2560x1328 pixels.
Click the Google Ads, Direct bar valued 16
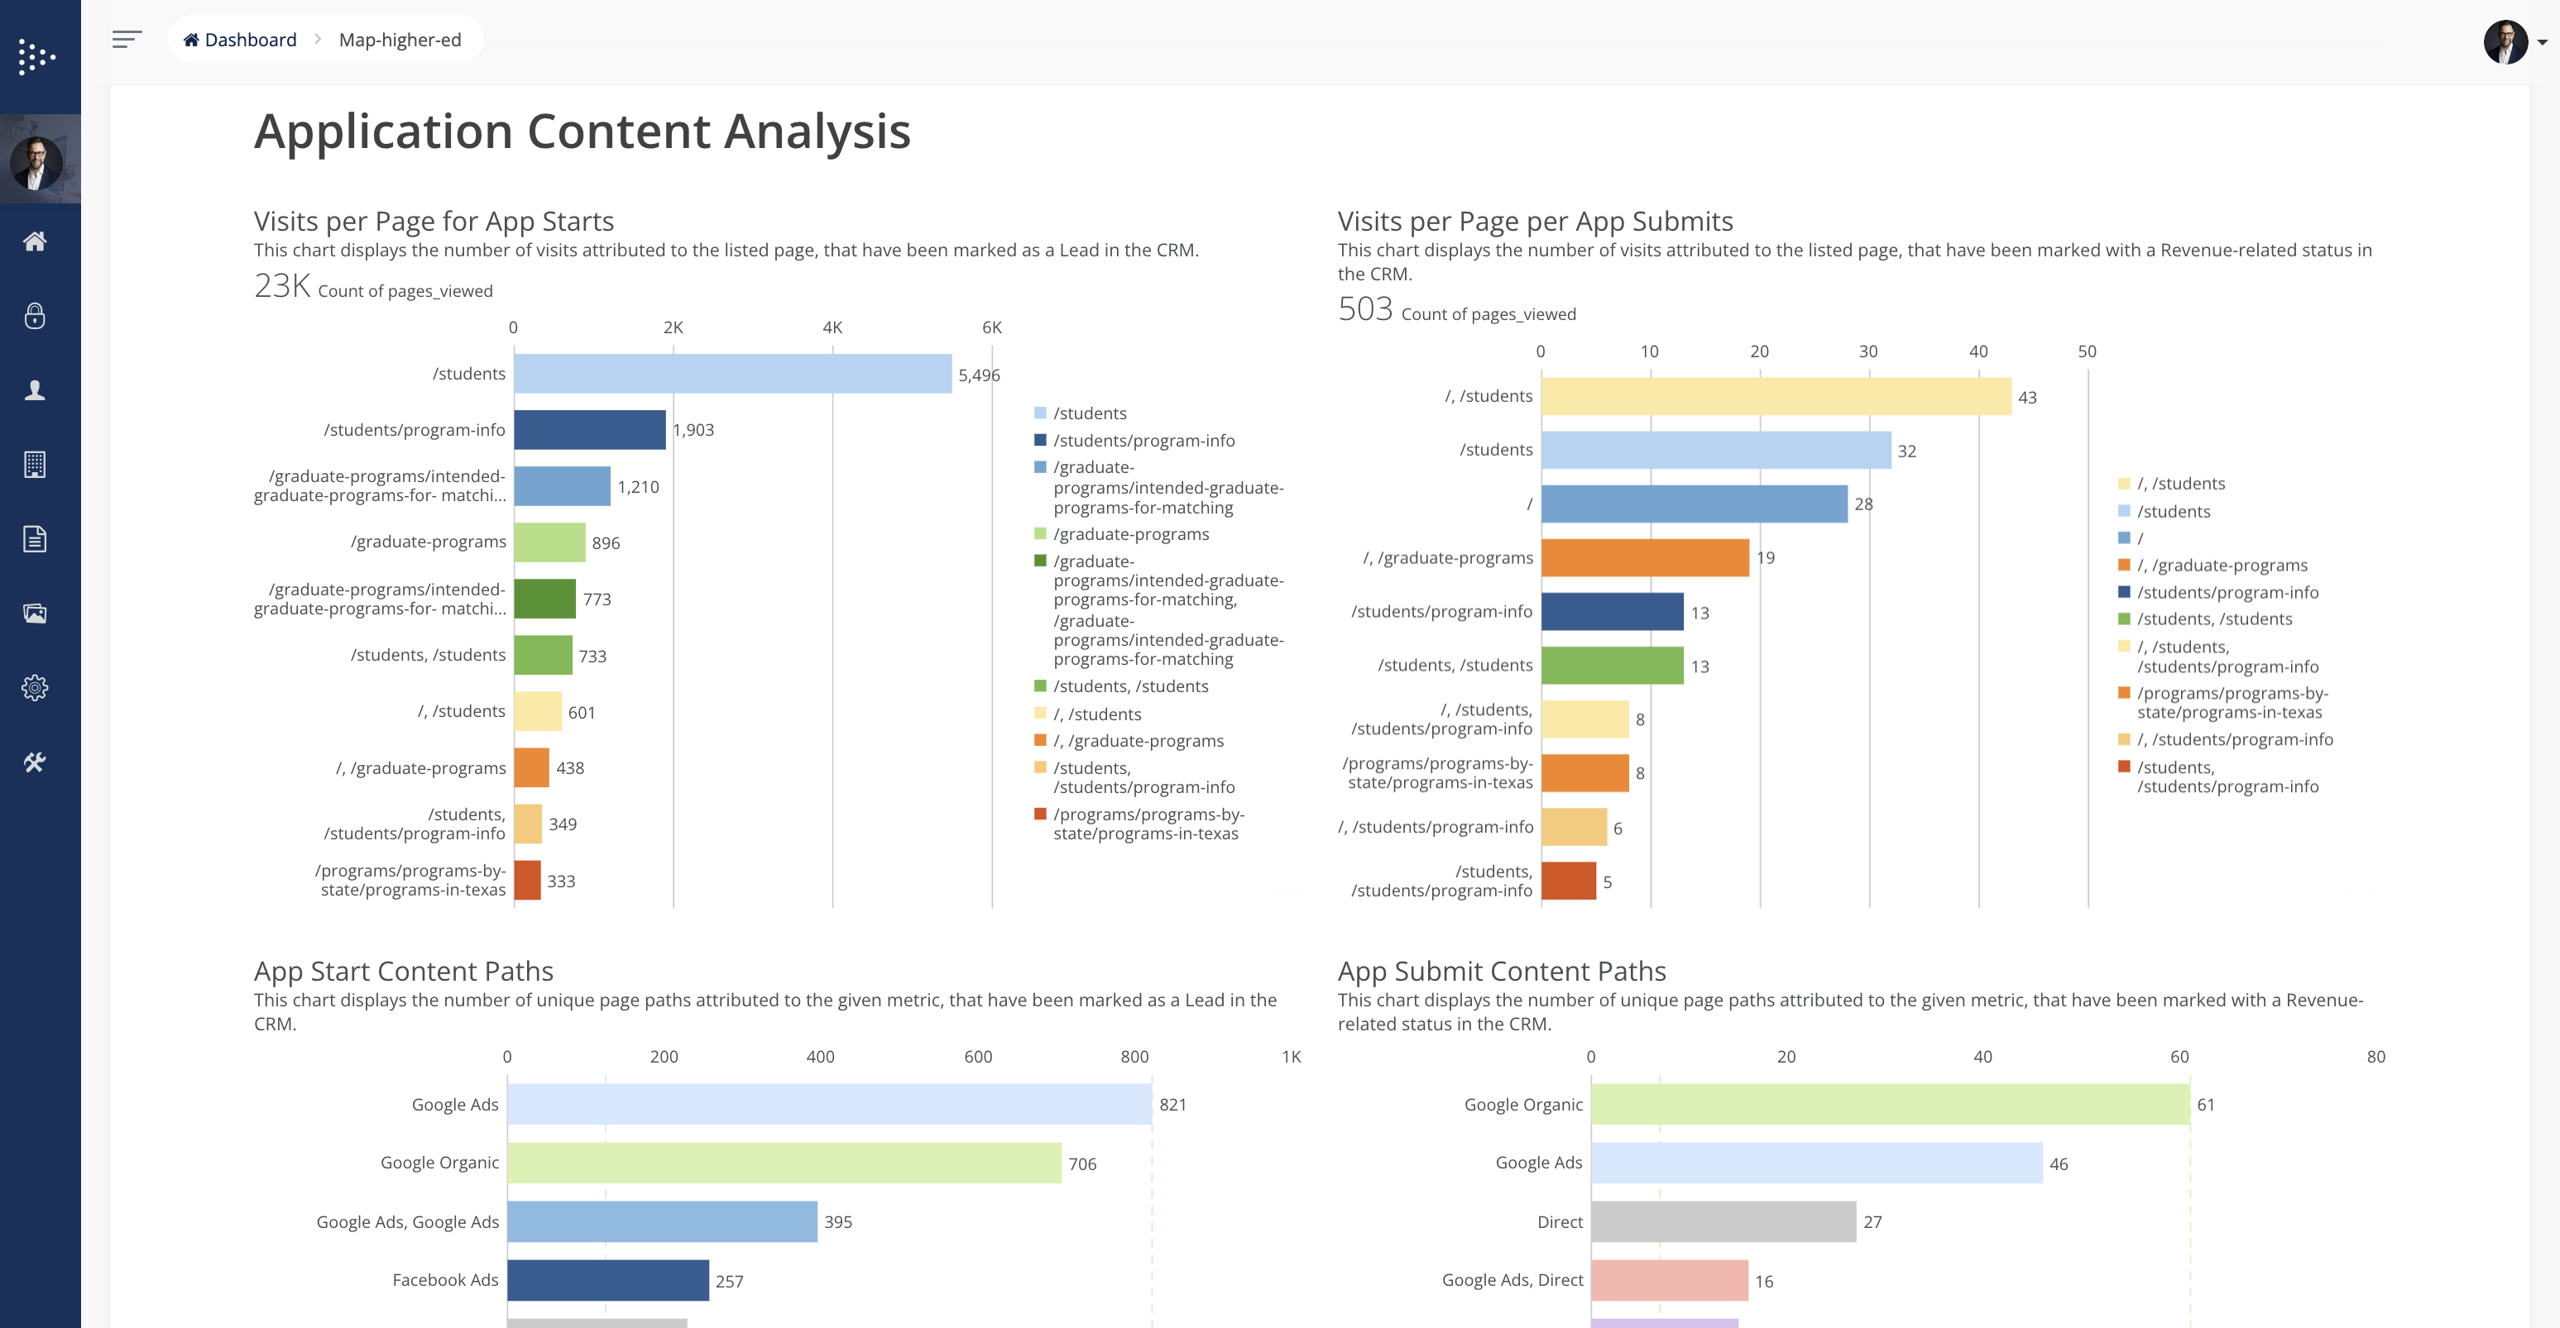click(x=1670, y=1280)
